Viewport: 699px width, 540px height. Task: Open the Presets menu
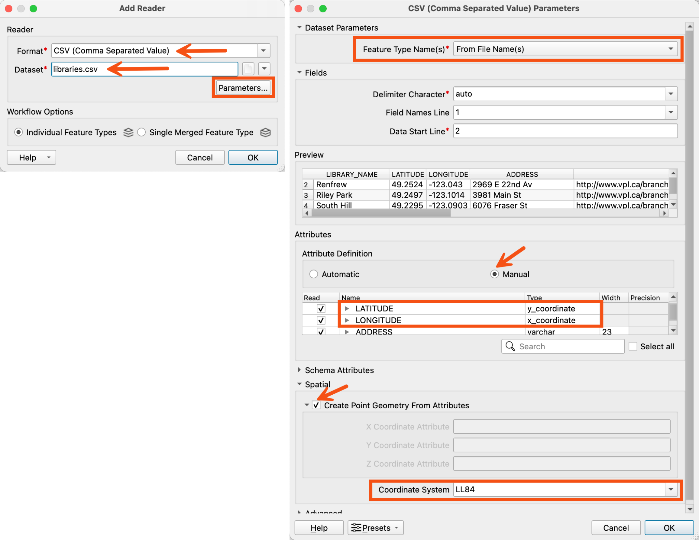(376, 528)
